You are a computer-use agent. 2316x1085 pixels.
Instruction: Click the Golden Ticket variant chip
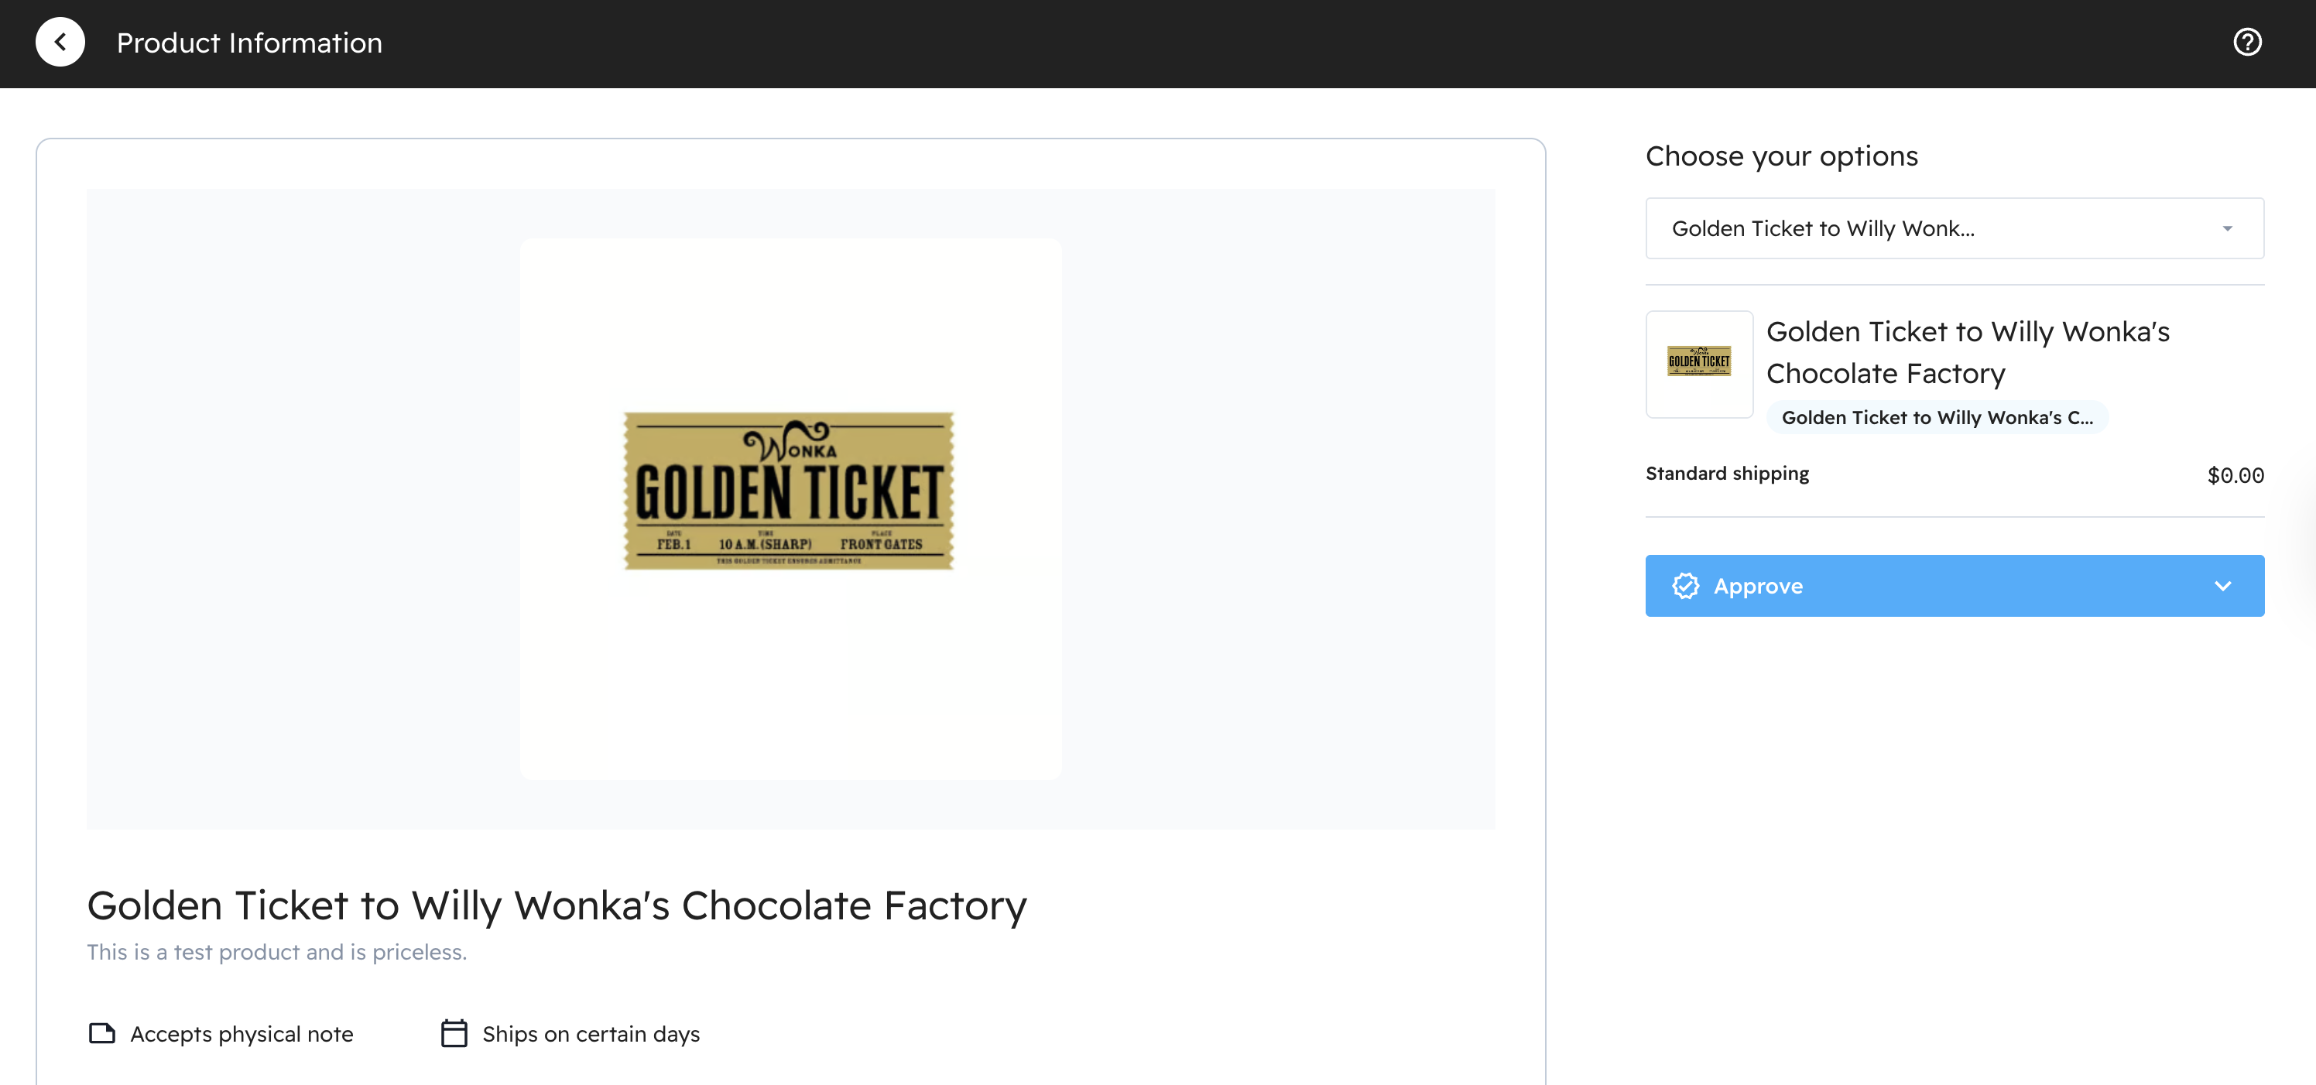[x=1937, y=418]
